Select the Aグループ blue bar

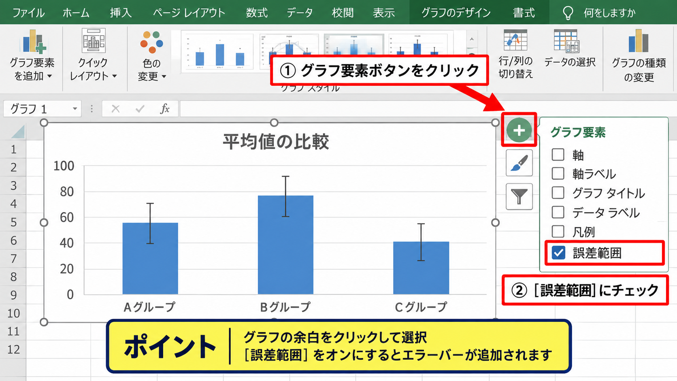[150, 258]
